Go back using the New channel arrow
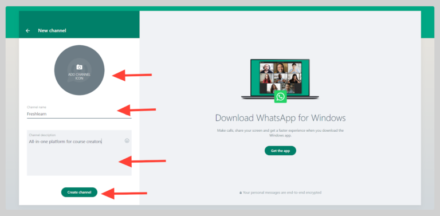 tap(27, 30)
